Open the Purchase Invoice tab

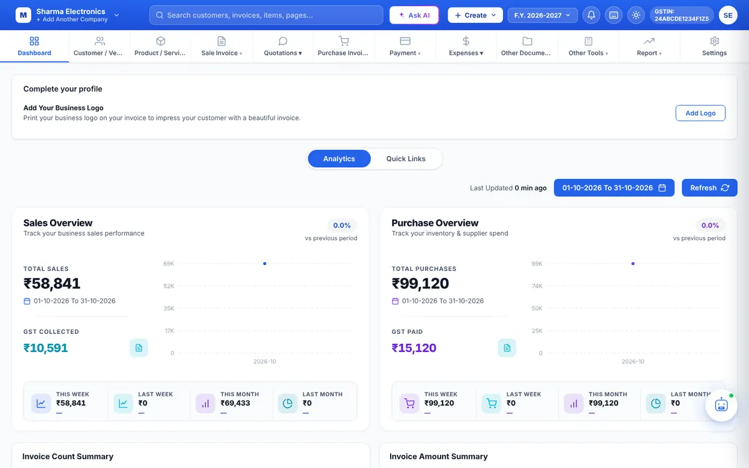[x=343, y=46]
